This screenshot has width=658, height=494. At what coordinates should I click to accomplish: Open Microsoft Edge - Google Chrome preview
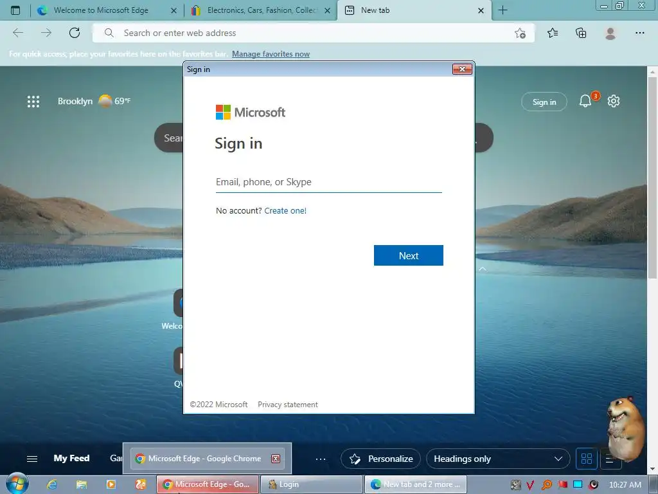[208, 458]
